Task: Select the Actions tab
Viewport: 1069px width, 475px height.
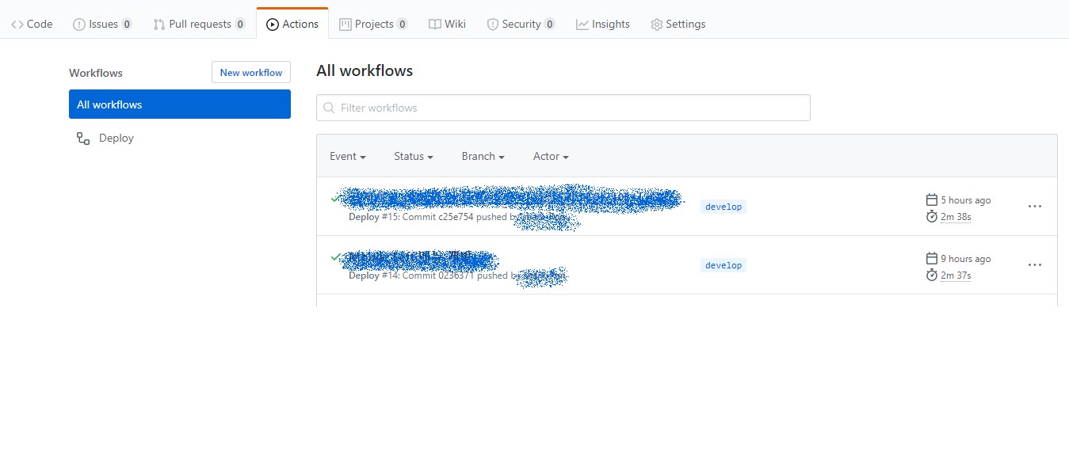Action: [x=292, y=24]
